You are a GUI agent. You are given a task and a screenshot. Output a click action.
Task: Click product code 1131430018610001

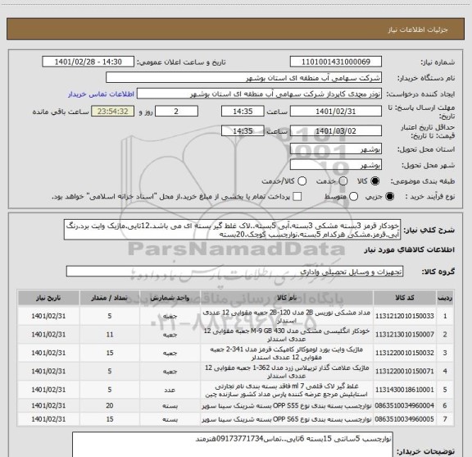pyautogui.click(x=405, y=390)
